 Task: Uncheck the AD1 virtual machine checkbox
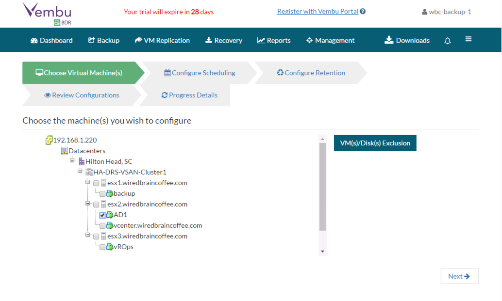(102, 215)
